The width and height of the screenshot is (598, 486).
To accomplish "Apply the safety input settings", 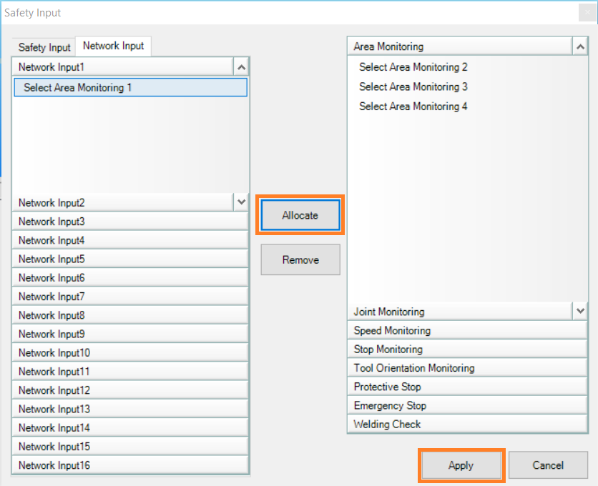I will tap(461, 465).
